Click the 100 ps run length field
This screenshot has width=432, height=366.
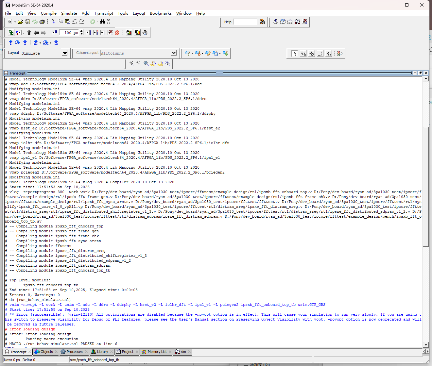click(69, 33)
